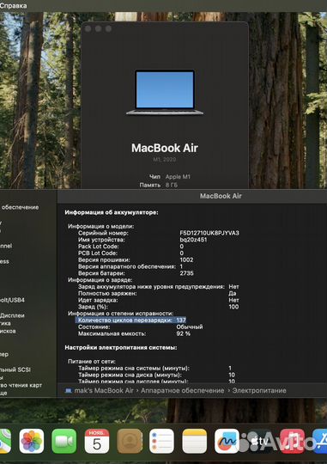The height and width of the screenshot is (464, 327).
Task: Click the System Information window title 'MacBook Air'
Action: coord(221,196)
